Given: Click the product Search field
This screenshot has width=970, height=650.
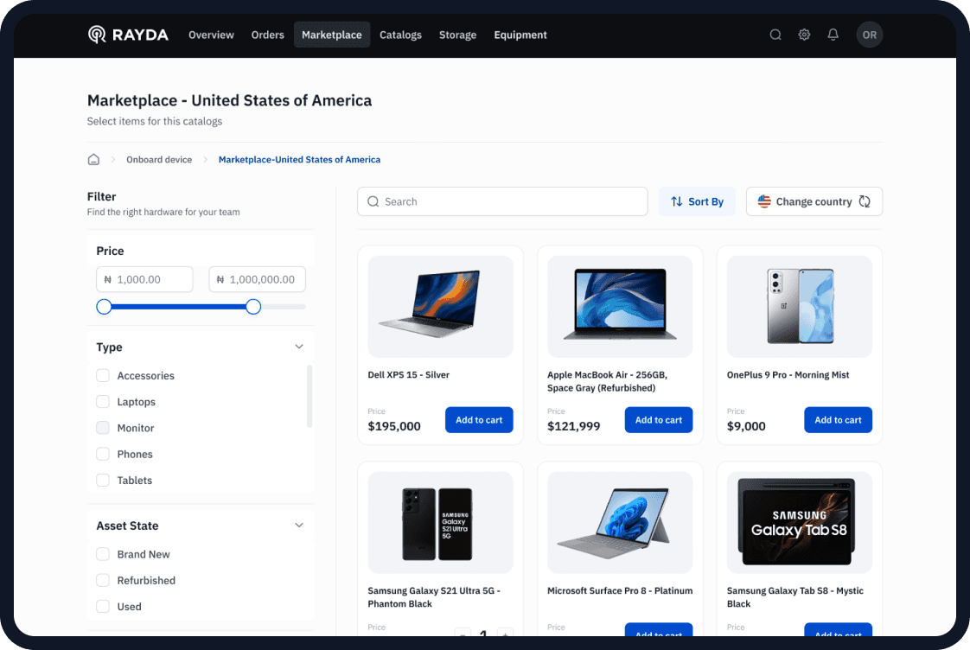Looking at the screenshot, I should (x=502, y=201).
